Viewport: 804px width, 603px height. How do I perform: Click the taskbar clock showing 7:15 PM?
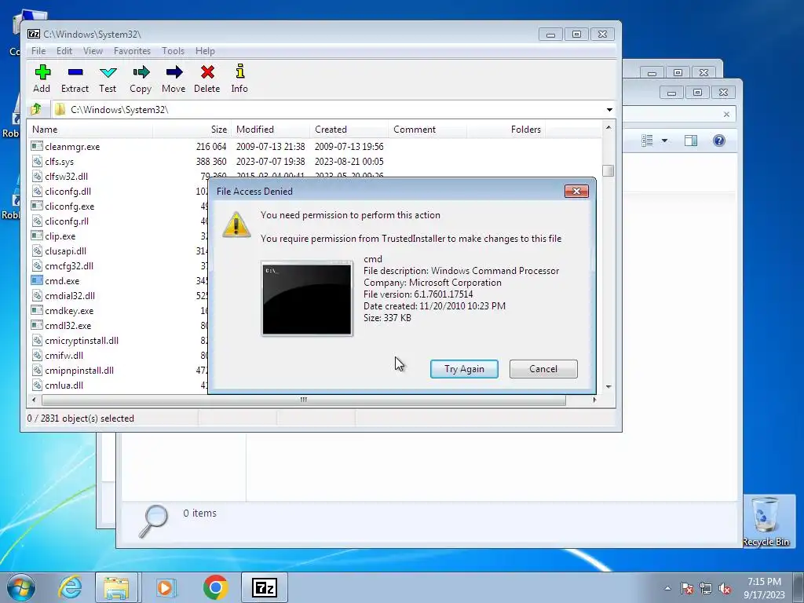point(764,587)
